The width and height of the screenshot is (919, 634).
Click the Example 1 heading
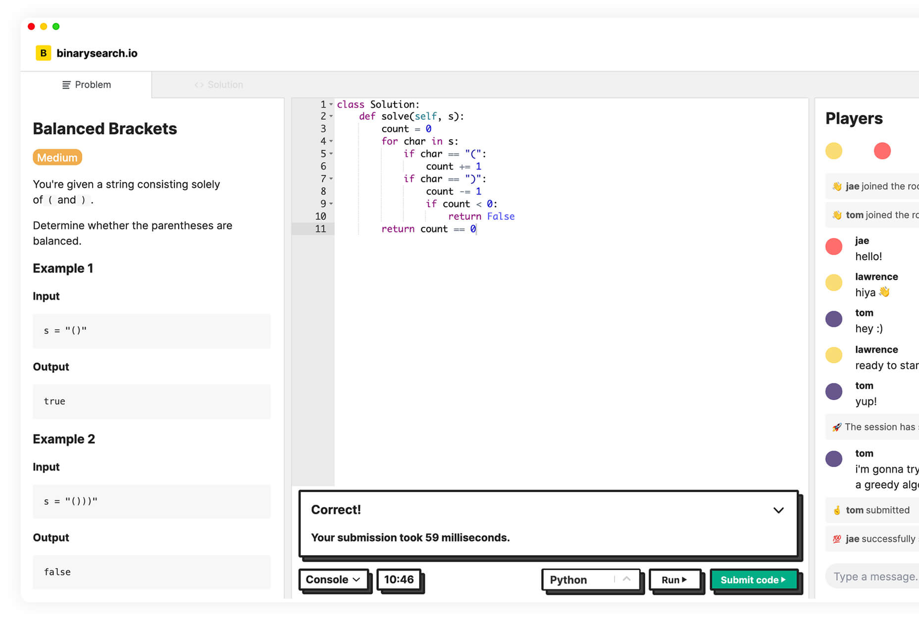63,268
